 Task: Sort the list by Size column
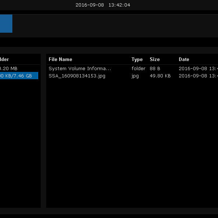pos(154,59)
